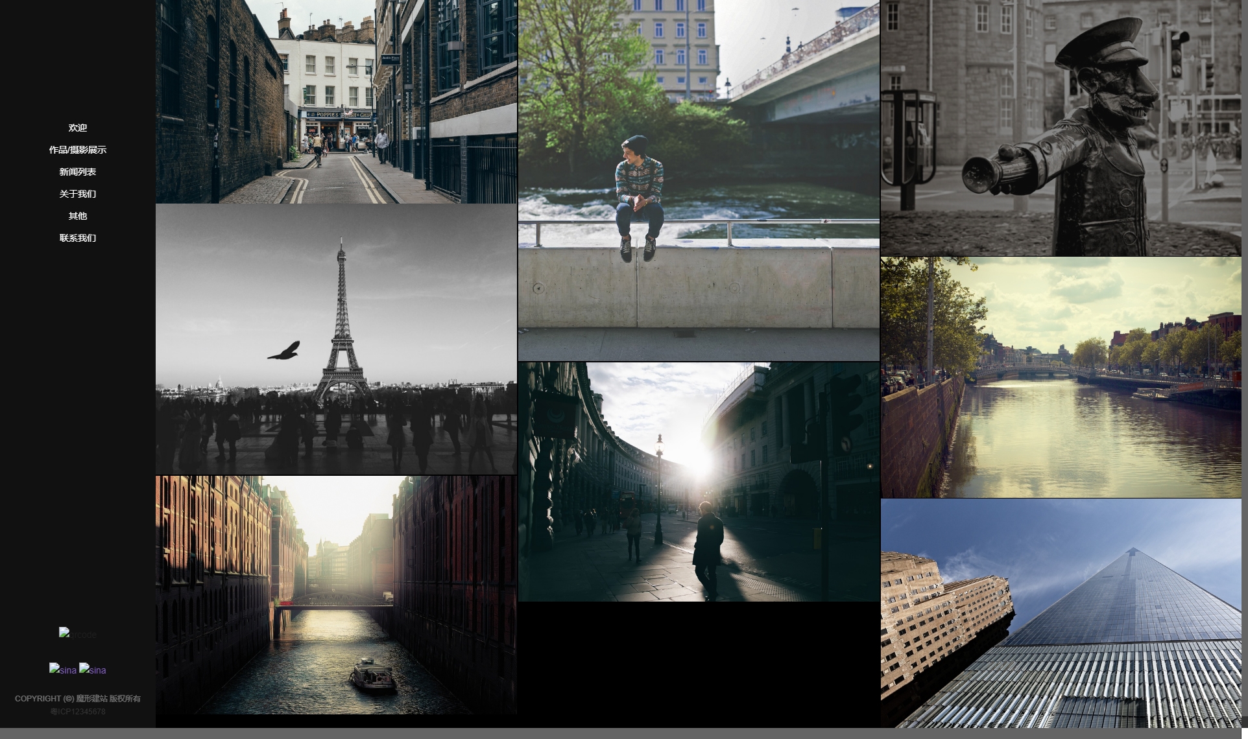
Task: Go to 作品/摄影展示 page
Action: click(78, 150)
